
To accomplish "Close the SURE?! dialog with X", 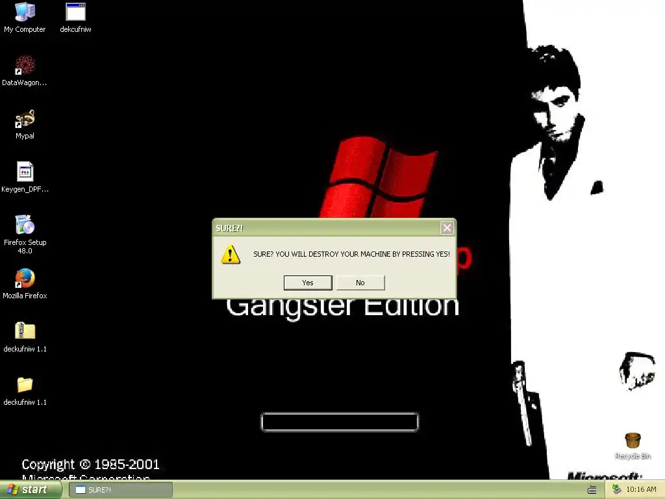I will (x=447, y=228).
